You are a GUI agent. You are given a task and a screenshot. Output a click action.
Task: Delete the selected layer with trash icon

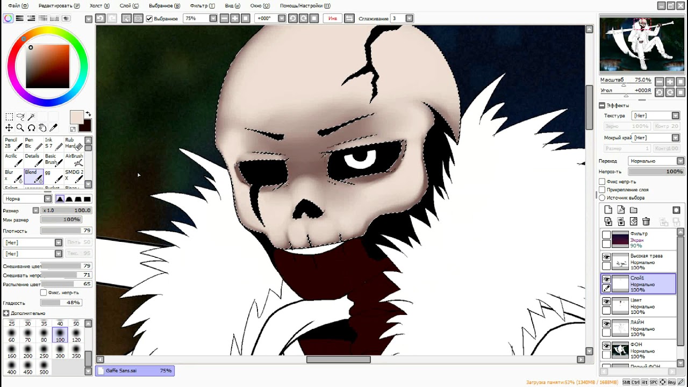[647, 221]
